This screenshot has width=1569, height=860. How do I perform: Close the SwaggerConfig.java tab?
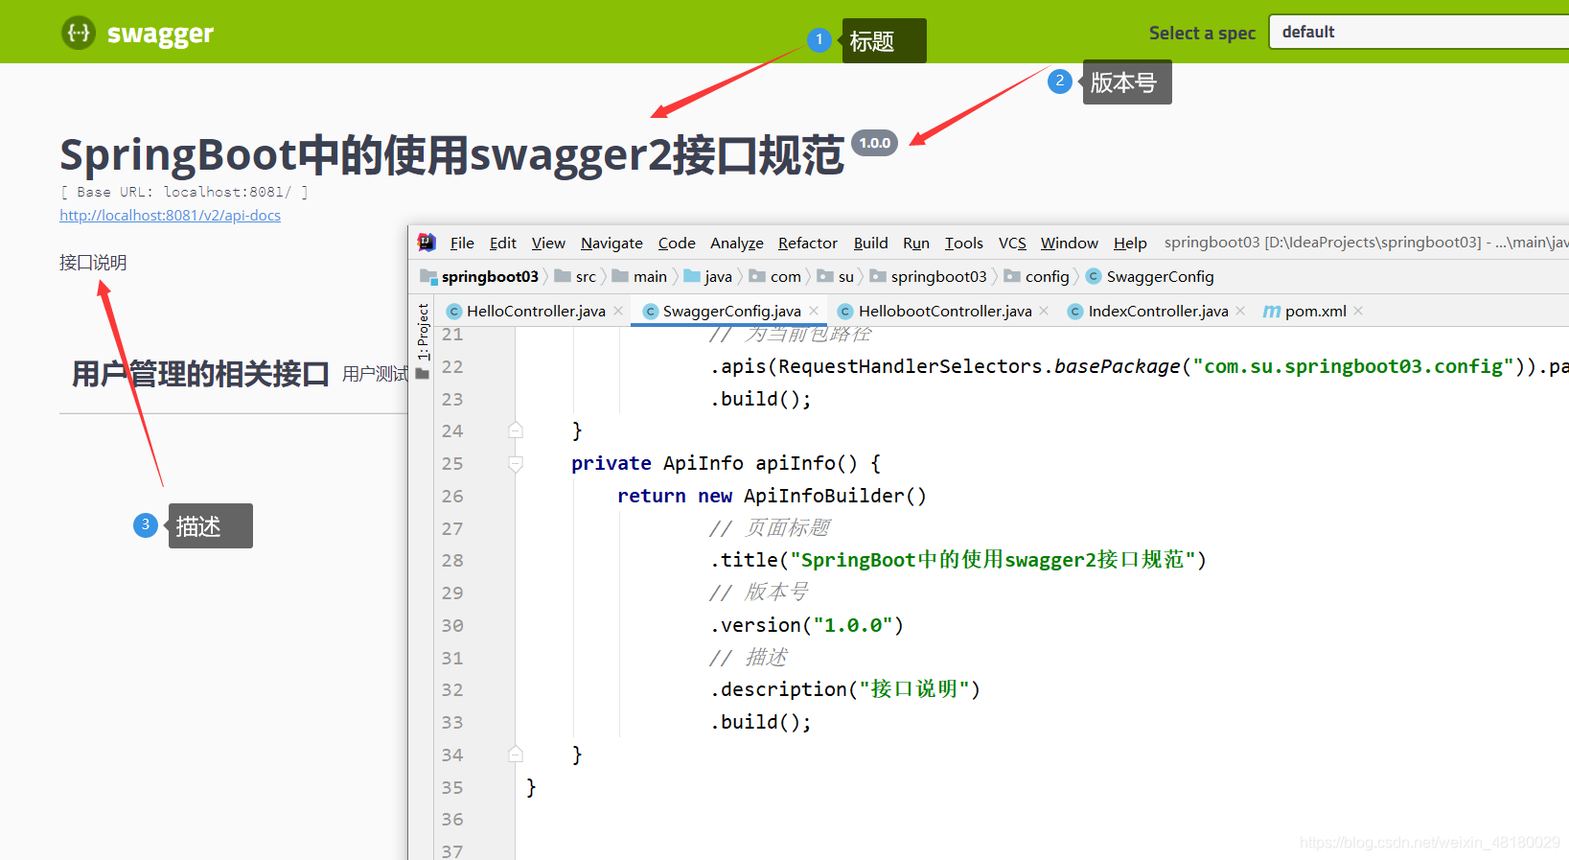tap(814, 311)
